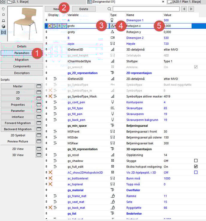The image size is (206, 221).
Task: Click the Delete parameter button
Action: click(x=84, y=9)
